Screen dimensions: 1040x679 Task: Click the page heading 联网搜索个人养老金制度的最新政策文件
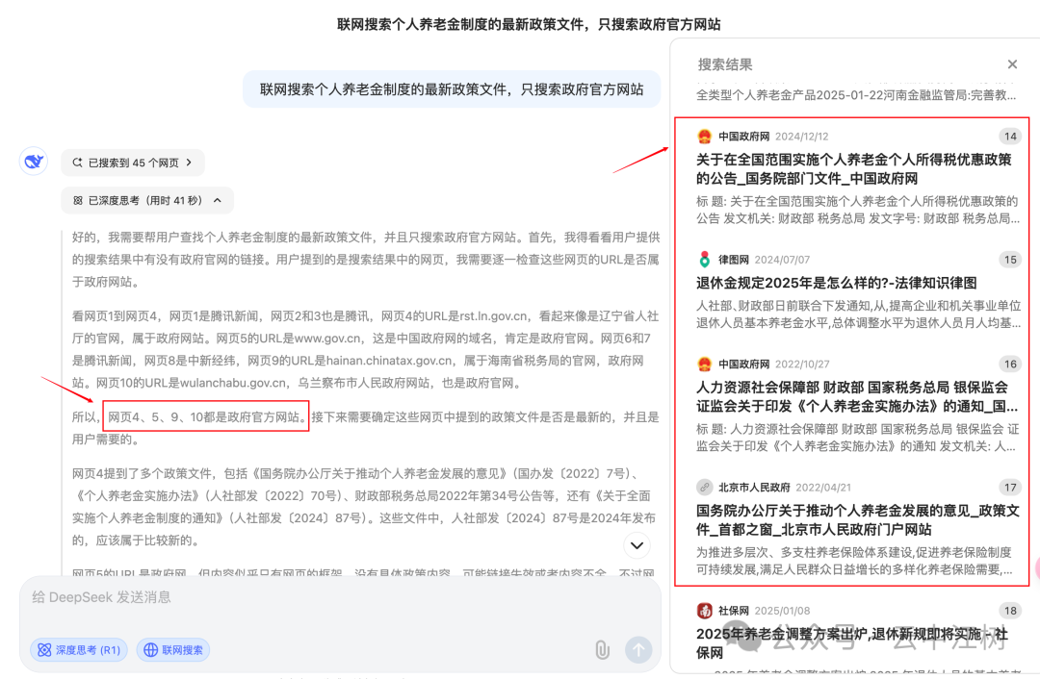[x=529, y=24]
